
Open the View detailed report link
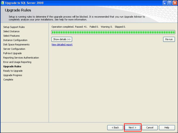point(62,44)
